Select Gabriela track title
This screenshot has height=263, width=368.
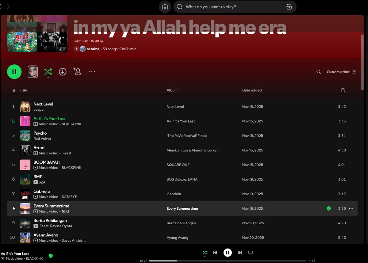point(42,191)
